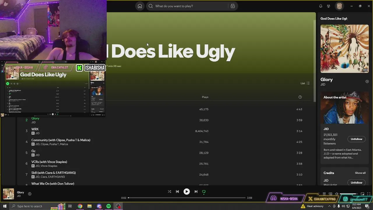Image resolution: width=373 pixels, height=210 pixels.
Task: Skip to the previous track
Action: [177, 192]
